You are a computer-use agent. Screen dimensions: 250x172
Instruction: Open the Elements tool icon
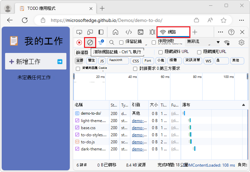point(128,32)
